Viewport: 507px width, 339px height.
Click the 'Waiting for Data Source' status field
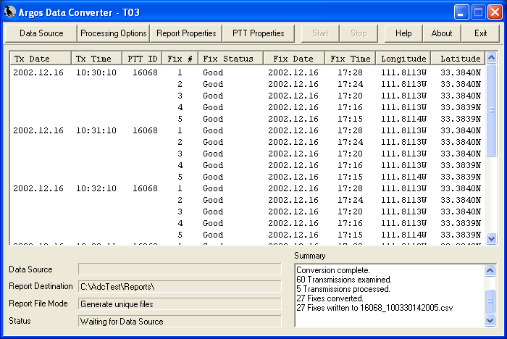tap(180, 321)
